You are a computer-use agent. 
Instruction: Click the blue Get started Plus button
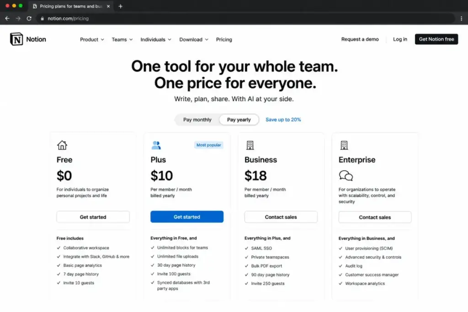point(187,217)
